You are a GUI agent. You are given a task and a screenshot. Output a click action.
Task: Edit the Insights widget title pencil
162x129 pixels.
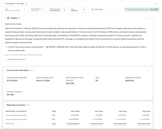[19, 18]
